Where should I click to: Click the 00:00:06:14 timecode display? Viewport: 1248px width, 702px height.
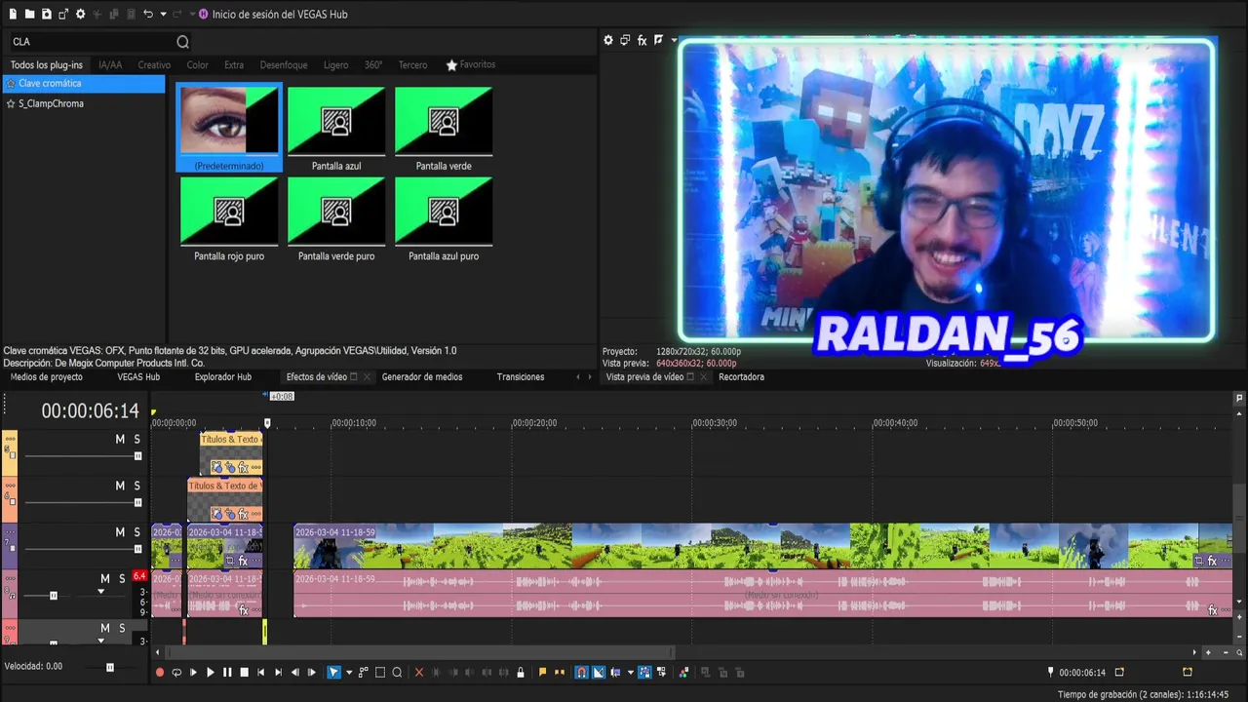coord(90,411)
